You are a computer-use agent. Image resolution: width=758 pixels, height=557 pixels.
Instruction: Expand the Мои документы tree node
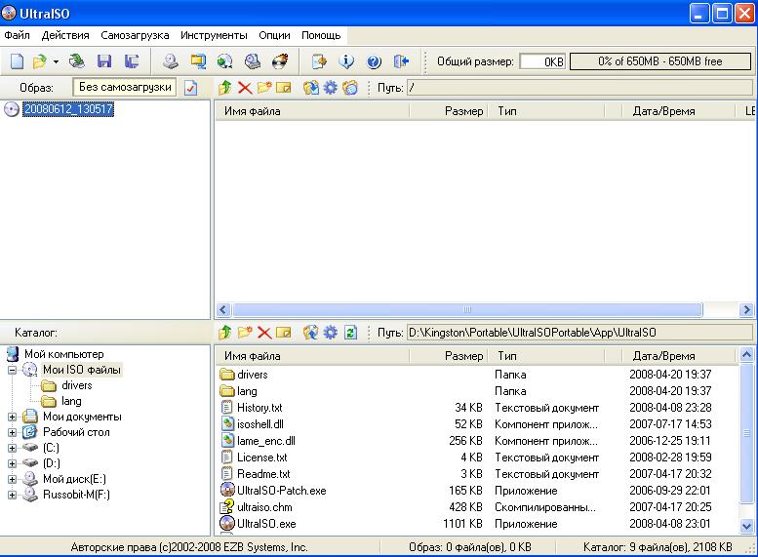pos(12,417)
